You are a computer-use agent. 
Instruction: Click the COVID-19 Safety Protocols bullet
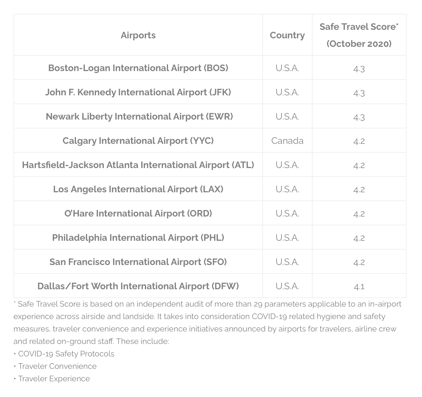pyautogui.click(x=66, y=354)
